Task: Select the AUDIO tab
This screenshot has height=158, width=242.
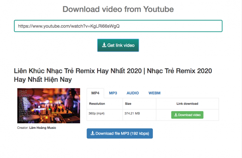Action: [133, 93]
